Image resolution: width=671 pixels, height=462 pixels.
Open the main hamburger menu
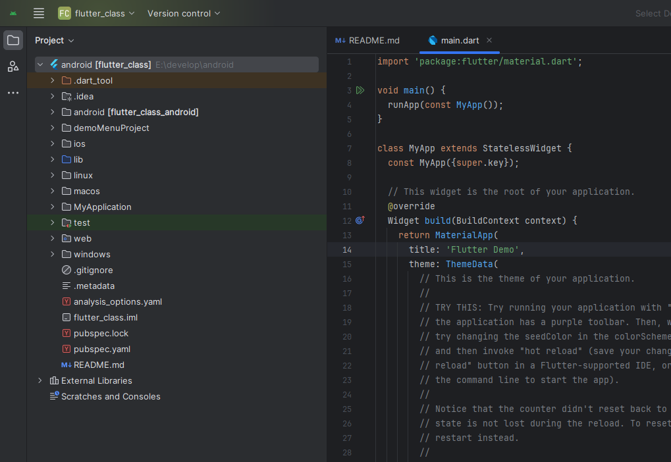pos(39,13)
